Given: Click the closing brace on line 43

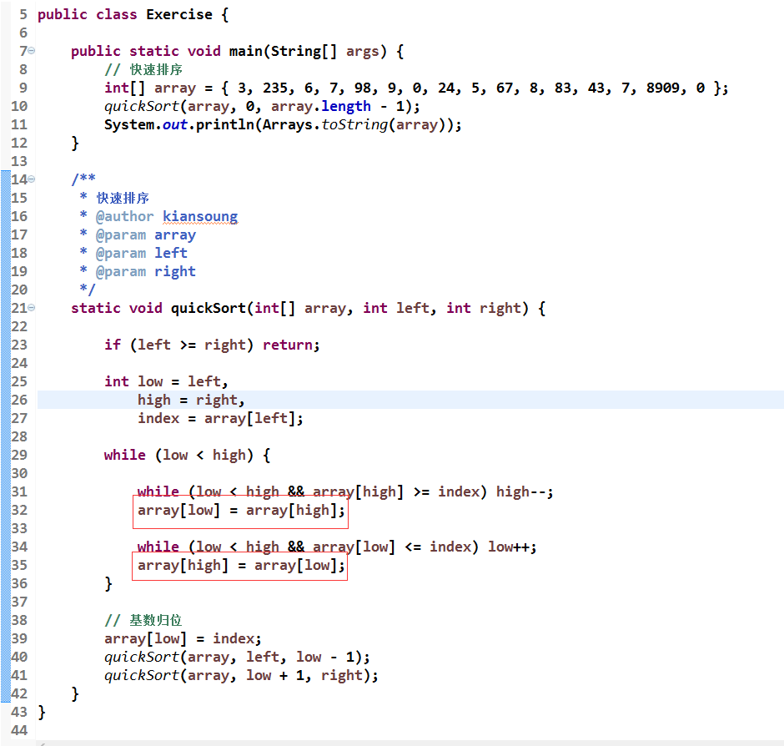Looking at the screenshot, I should tap(42, 712).
